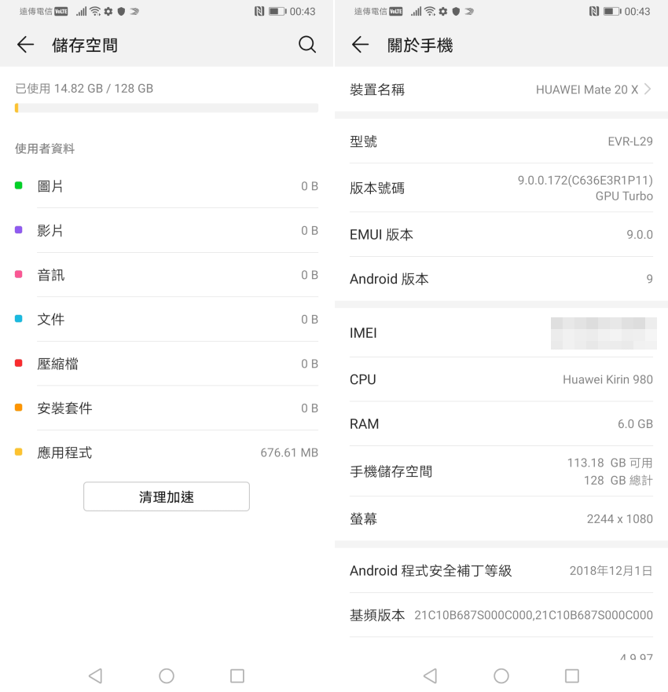Tap the home circle under 關於手機
Image resolution: width=668 pixels, height=692 pixels.
pos(501,676)
